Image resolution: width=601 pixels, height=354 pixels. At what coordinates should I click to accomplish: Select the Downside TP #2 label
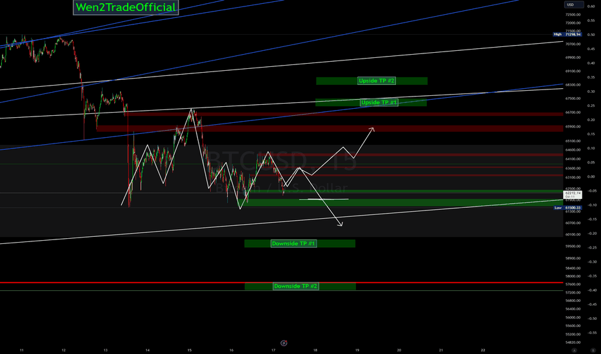[295, 286]
